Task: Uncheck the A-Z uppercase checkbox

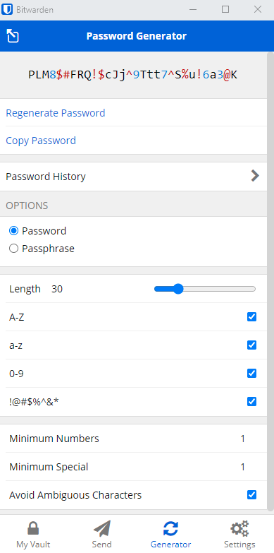Action: pyautogui.click(x=252, y=316)
